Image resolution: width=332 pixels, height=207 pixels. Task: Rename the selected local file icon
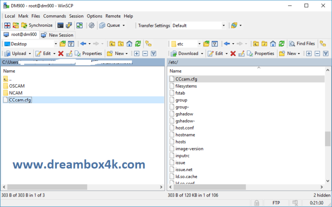tap(69, 54)
